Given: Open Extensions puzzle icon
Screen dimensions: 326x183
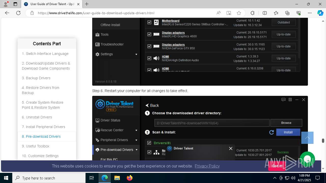Looking at the screenshot, I should pyautogui.click(x=252, y=13).
